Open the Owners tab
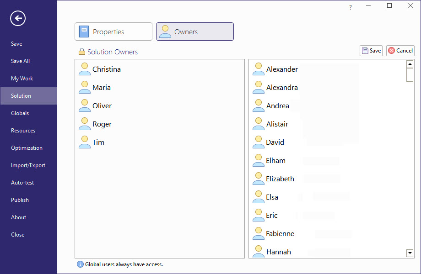The image size is (421, 274). (194, 31)
